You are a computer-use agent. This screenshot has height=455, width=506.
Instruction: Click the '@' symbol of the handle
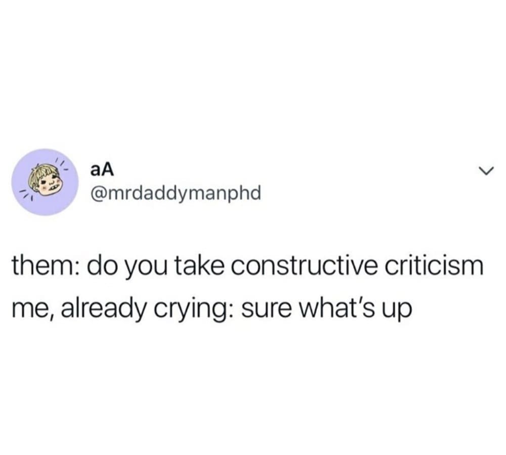point(100,194)
